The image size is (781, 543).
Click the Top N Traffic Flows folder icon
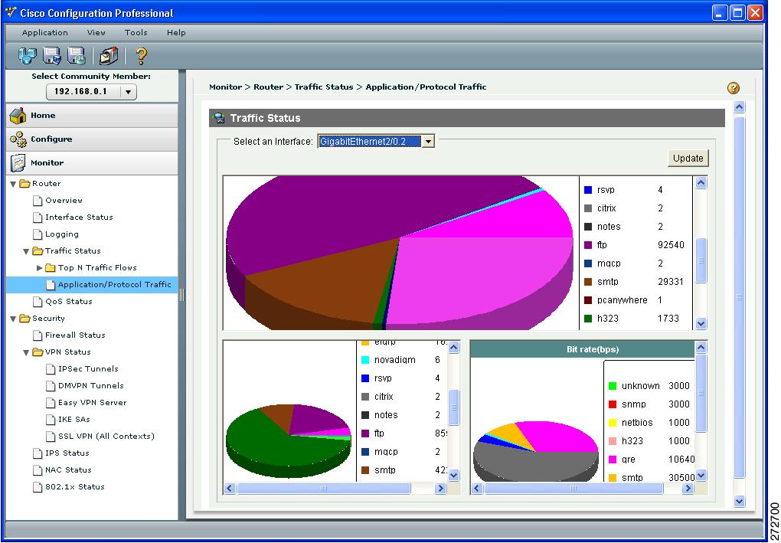click(51, 267)
